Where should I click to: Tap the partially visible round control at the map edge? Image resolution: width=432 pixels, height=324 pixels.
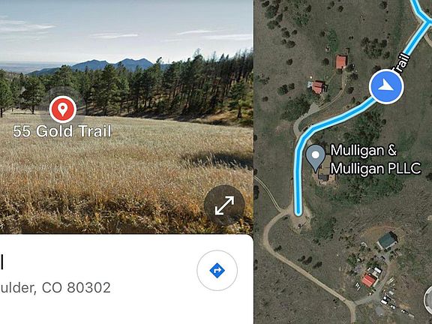tap(427, 298)
